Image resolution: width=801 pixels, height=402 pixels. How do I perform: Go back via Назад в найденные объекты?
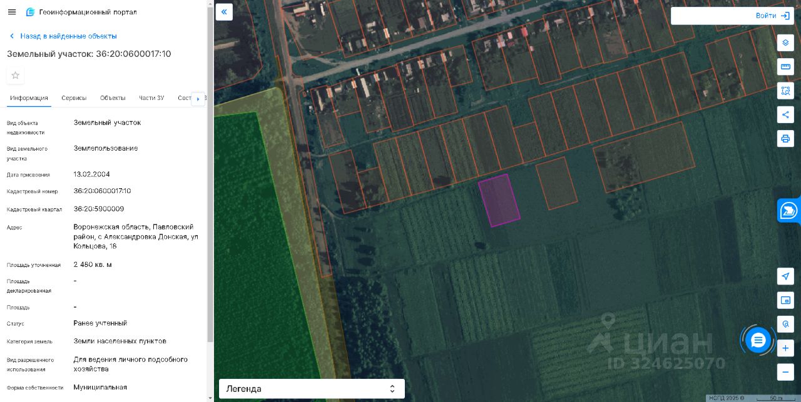(63, 36)
